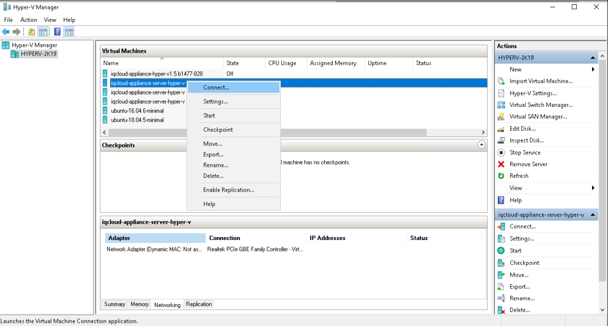
Task: Choose Move... in the context menu
Action: pos(234,144)
